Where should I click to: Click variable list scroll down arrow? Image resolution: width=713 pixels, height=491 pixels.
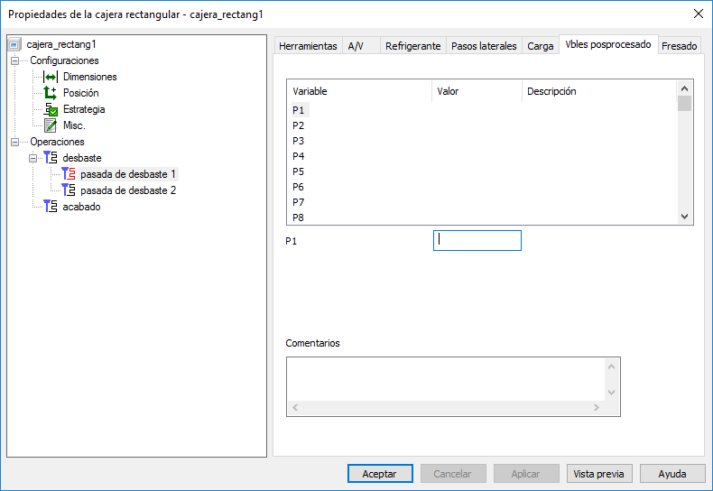tap(685, 217)
